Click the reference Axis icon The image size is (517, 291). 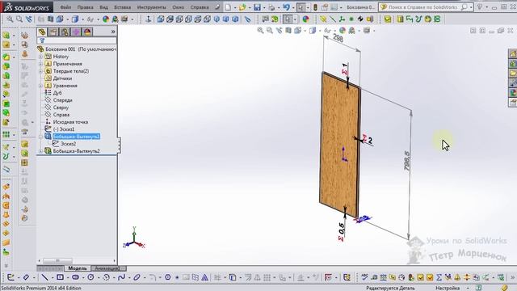(333, 19)
